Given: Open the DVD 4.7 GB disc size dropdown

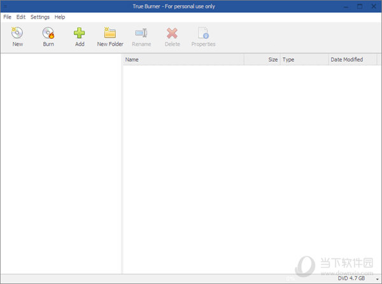Looking at the screenshot, I should click(x=377, y=279).
